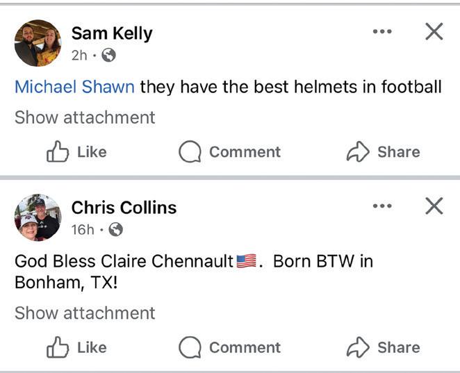The height and width of the screenshot is (373, 460).
Task: Expand Show attachment under Sam Kelly's post
Action: coord(85,117)
